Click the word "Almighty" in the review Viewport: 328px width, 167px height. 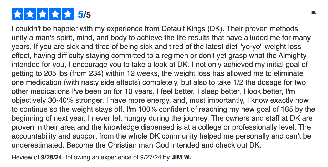pyautogui.click(x=294, y=56)
